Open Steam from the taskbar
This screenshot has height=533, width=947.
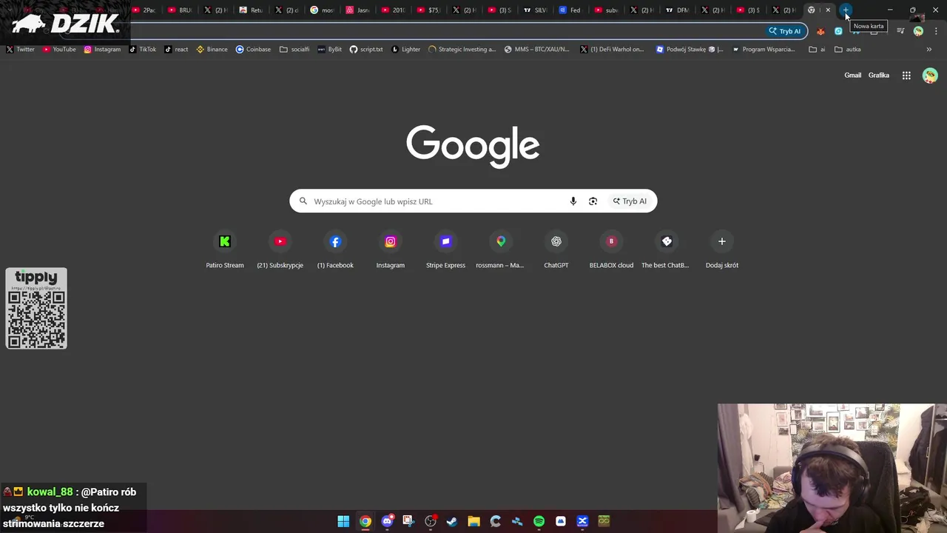[x=452, y=521]
